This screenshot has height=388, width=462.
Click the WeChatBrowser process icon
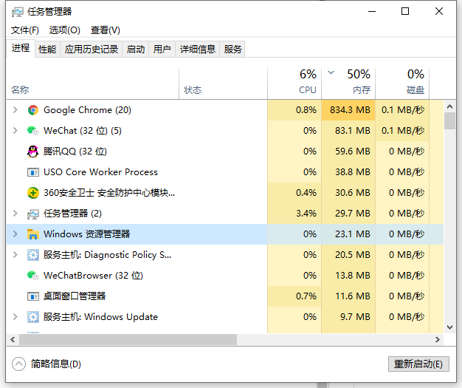[x=32, y=276]
